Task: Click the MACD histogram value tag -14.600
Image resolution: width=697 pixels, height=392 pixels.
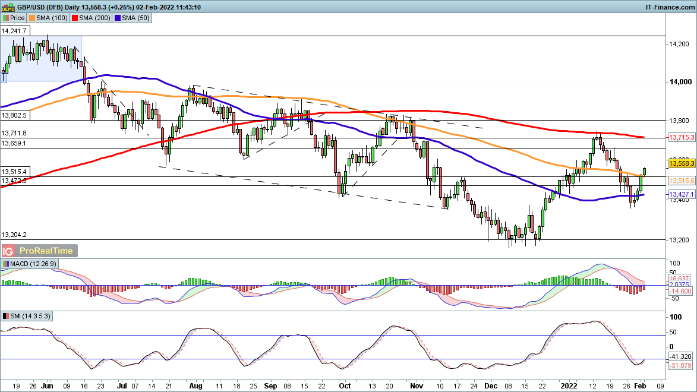Action: (x=680, y=291)
